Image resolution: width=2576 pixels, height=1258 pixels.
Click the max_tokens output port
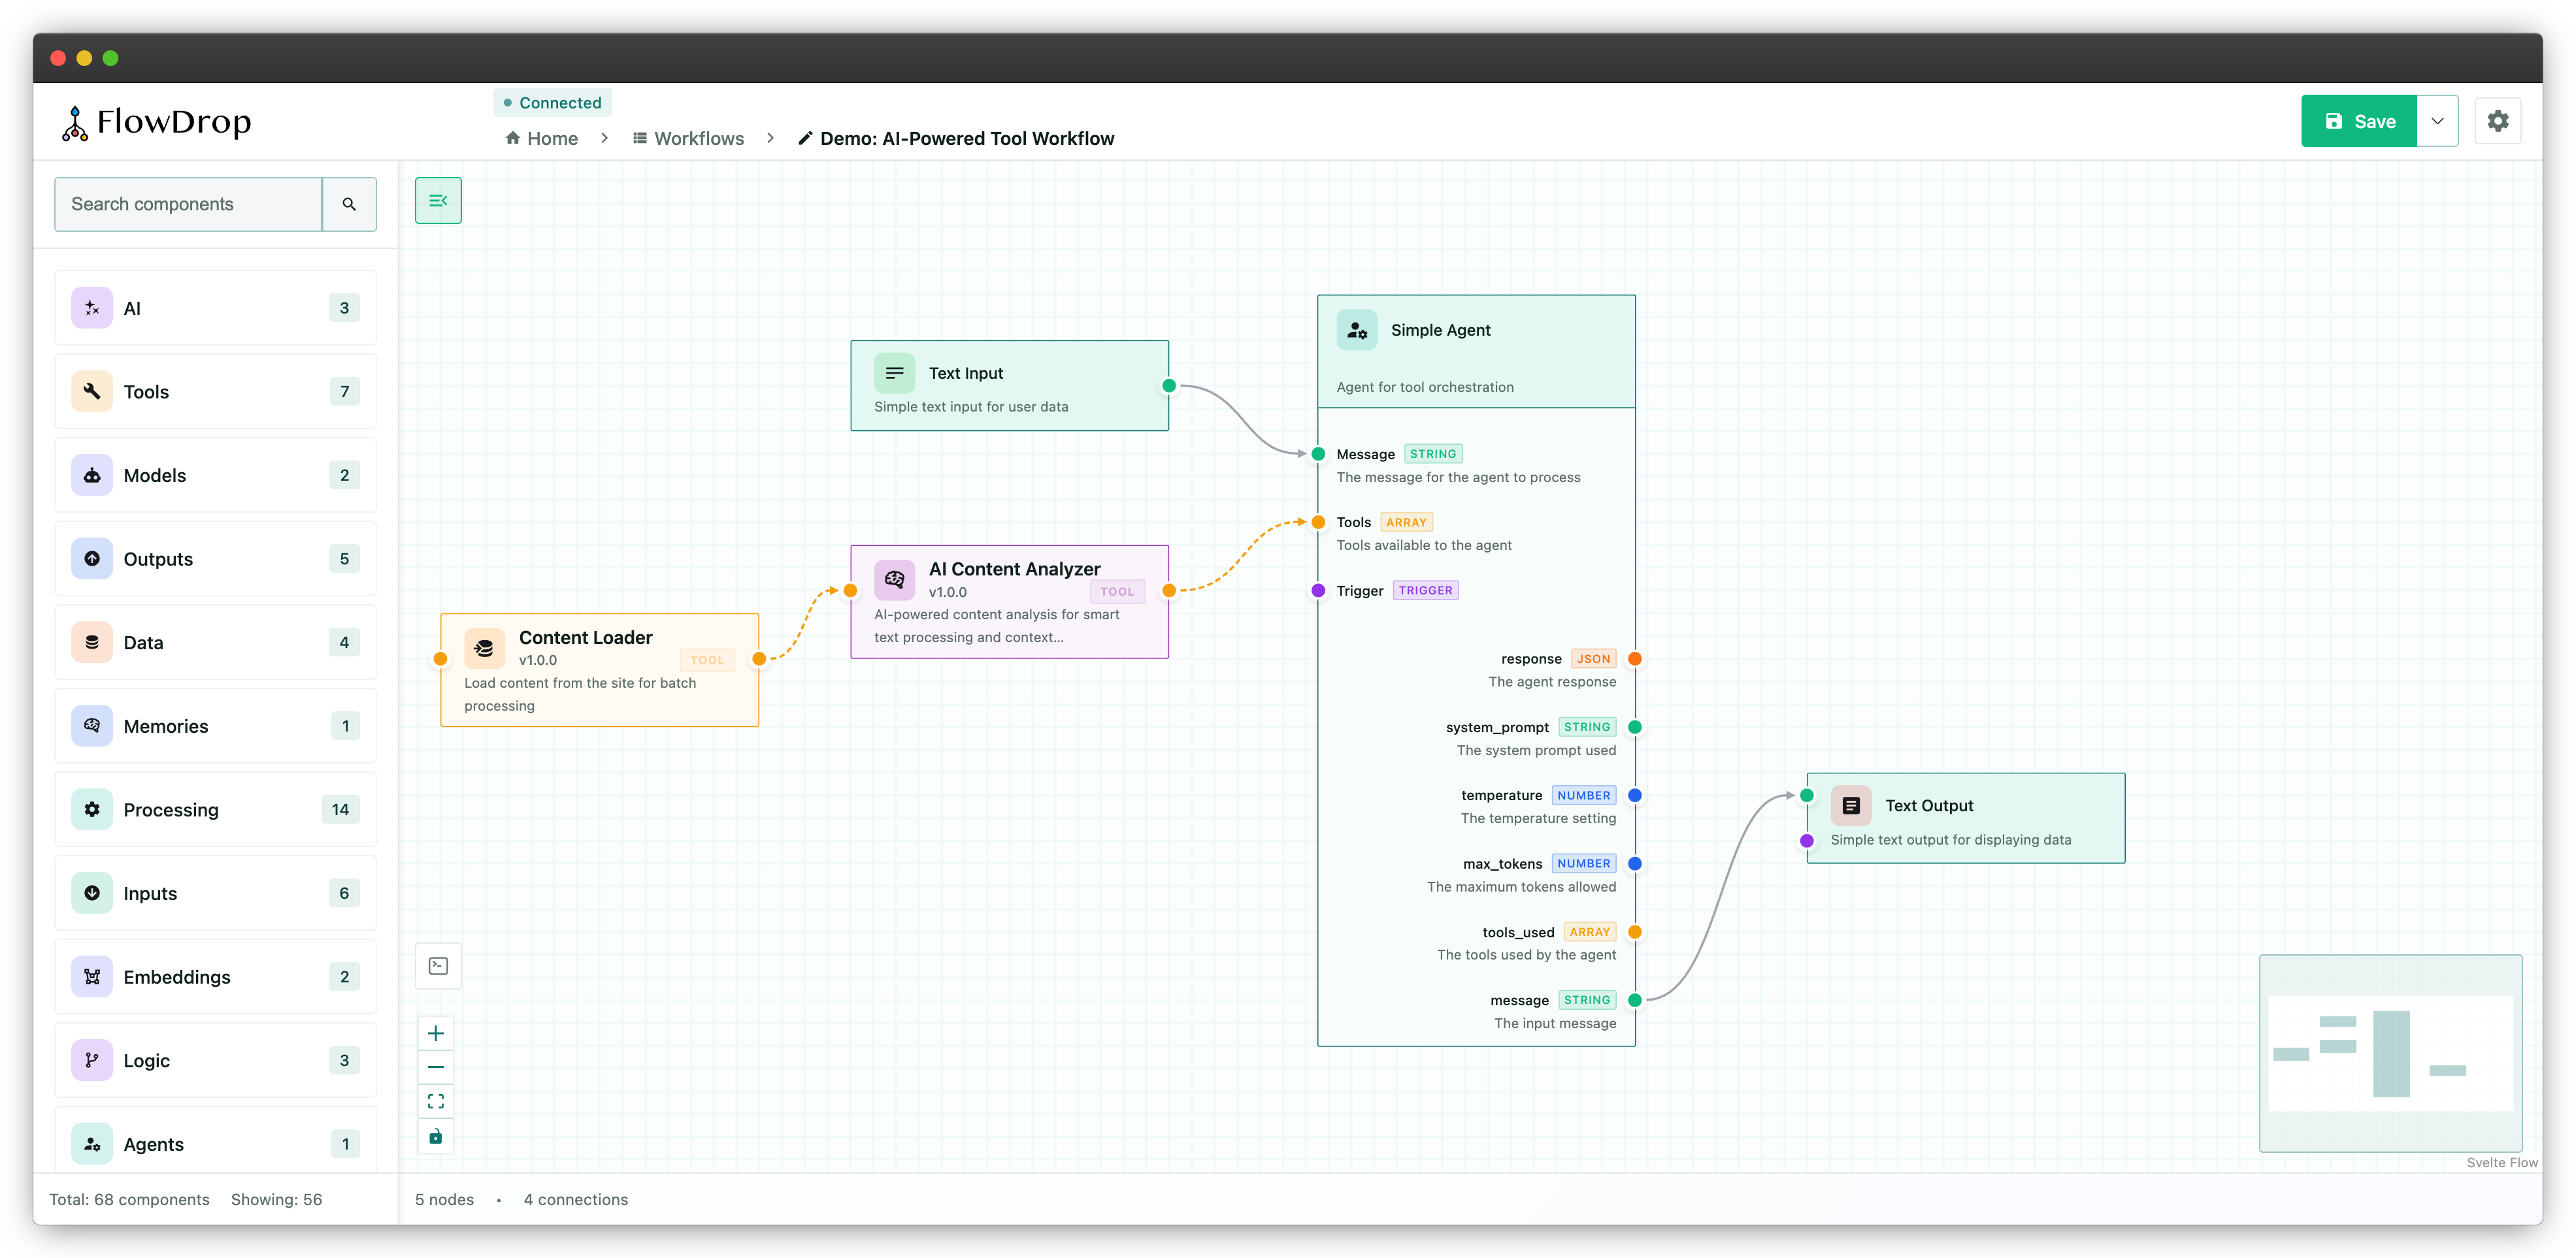tap(1635, 863)
